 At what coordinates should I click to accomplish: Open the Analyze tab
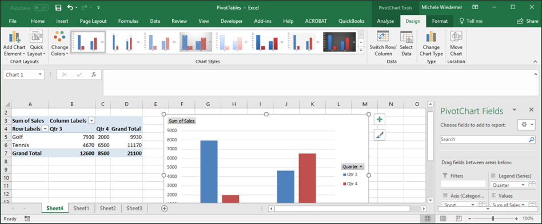coord(385,21)
